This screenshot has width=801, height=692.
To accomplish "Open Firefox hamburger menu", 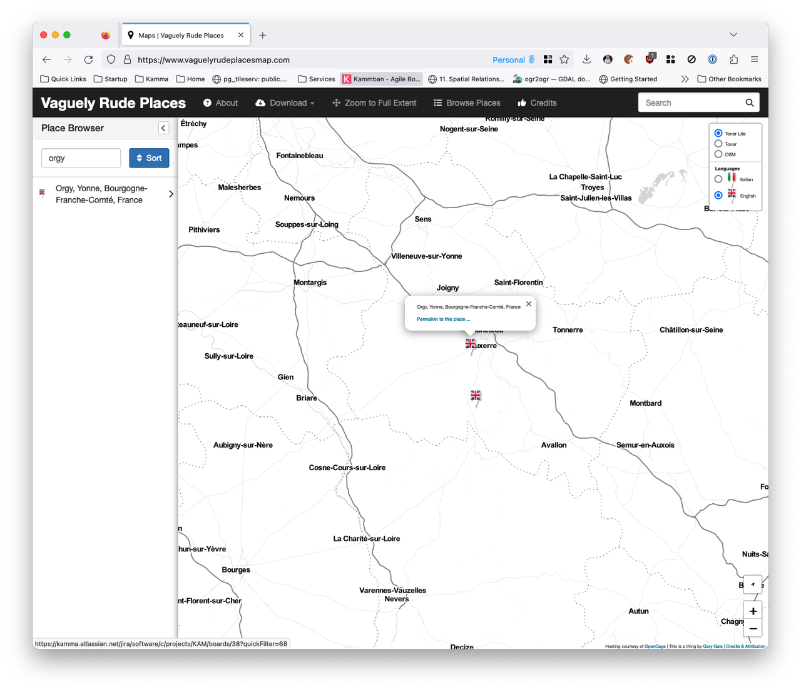I will tap(754, 59).
